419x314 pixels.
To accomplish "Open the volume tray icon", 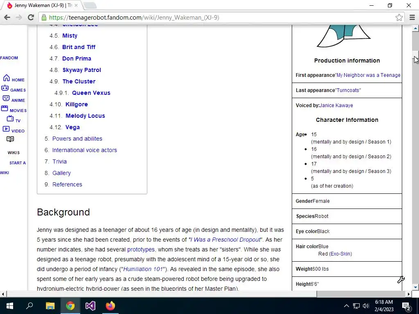I will 366,306.
